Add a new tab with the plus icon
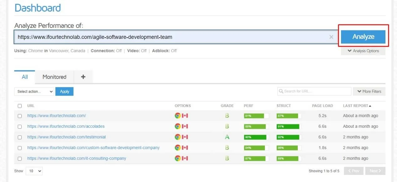The width and height of the screenshot is (397, 182). (x=83, y=77)
